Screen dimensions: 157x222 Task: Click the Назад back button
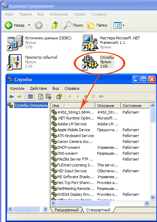(x=14, y=25)
